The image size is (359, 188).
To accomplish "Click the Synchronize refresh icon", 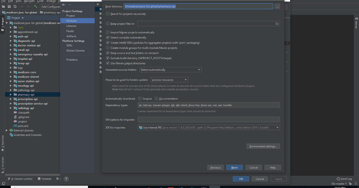I will point(15,6).
